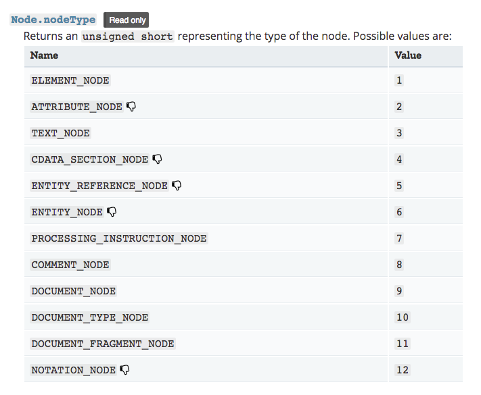Select value 12 in NOTATION_NODE row
The image size is (481, 395).
[x=403, y=370]
